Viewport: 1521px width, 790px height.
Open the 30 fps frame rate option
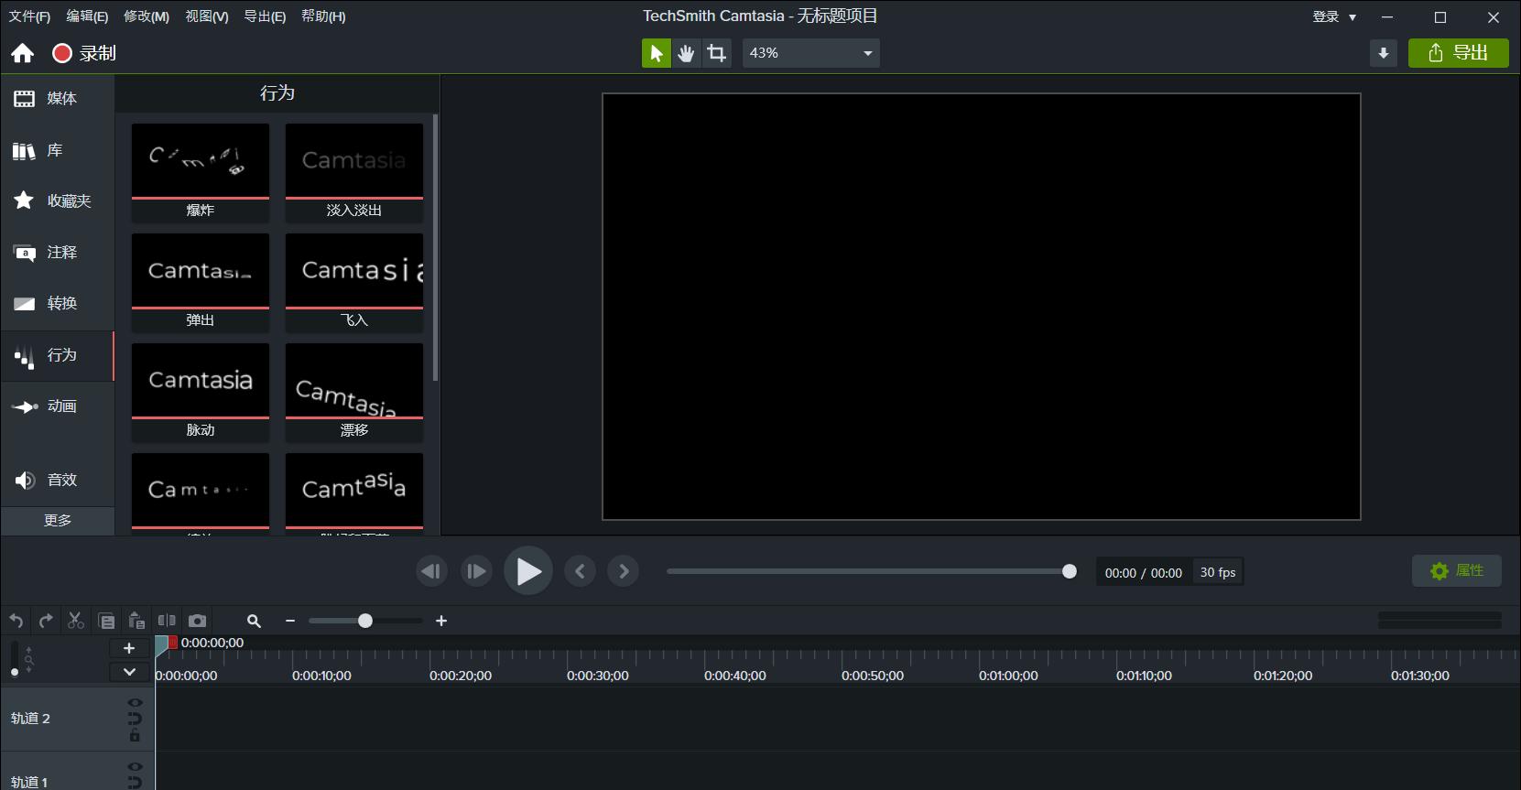coord(1218,573)
